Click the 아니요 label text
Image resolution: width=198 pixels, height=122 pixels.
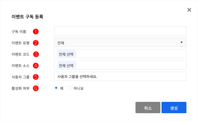pyautogui.click(x=79, y=88)
